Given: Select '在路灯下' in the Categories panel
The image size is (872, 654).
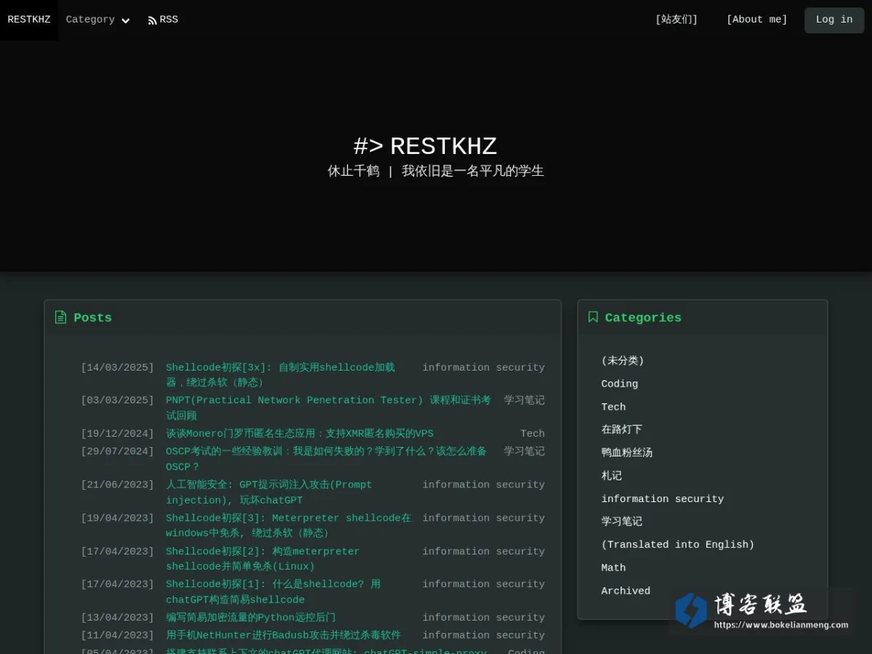Looking at the screenshot, I should [622, 429].
